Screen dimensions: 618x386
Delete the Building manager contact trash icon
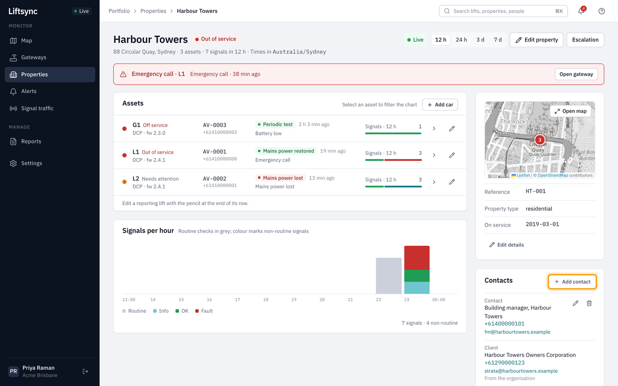pyautogui.click(x=589, y=303)
